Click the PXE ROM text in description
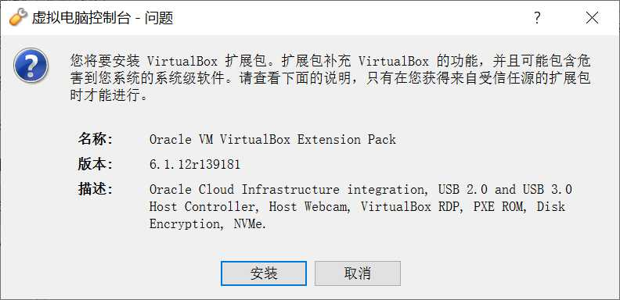The height and width of the screenshot is (300, 620). (x=499, y=207)
